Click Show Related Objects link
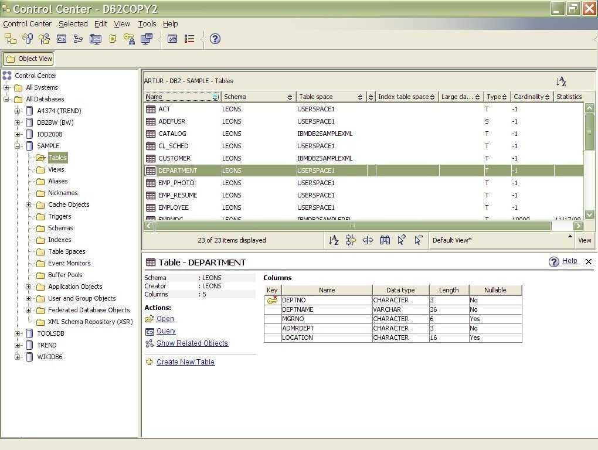598x450 pixels. point(192,343)
